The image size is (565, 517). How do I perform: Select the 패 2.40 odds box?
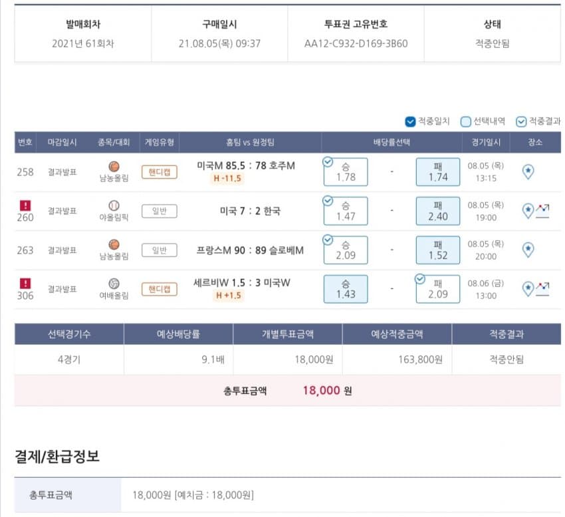(x=438, y=211)
